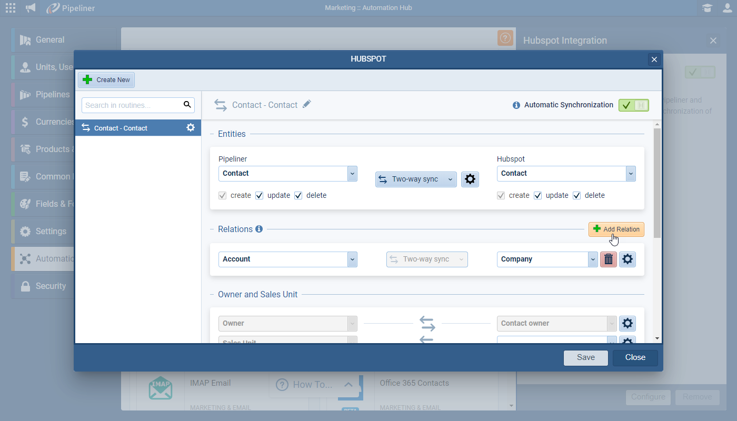
Task: Click the Add Relation button
Action: click(x=616, y=229)
